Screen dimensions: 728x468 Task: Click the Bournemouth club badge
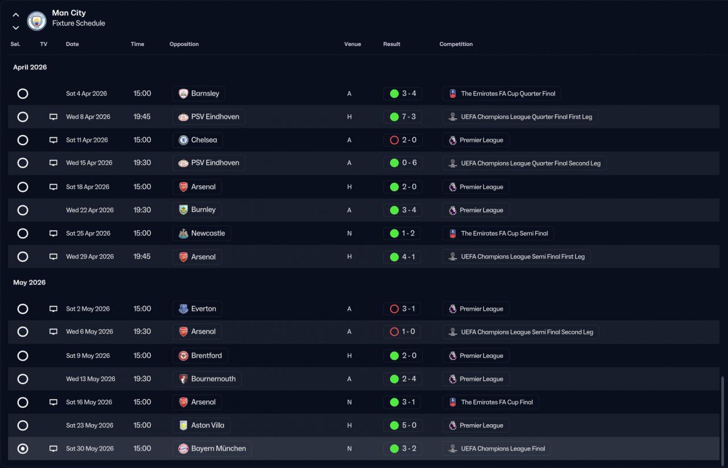pos(183,379)
